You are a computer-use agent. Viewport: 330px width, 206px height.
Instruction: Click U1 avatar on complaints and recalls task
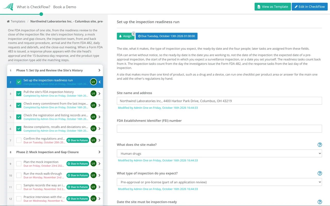(93, 128)
